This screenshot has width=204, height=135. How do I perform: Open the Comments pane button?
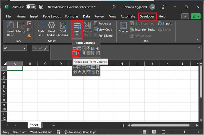click(x=185, y=16)
